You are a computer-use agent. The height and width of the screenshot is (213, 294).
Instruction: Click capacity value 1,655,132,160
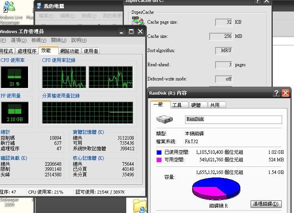210,172
